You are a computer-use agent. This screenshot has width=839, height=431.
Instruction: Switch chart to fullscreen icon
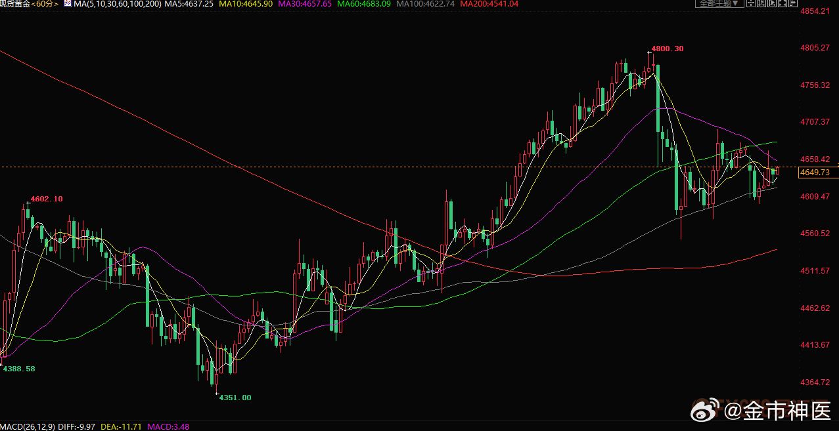tap(782, 3)
